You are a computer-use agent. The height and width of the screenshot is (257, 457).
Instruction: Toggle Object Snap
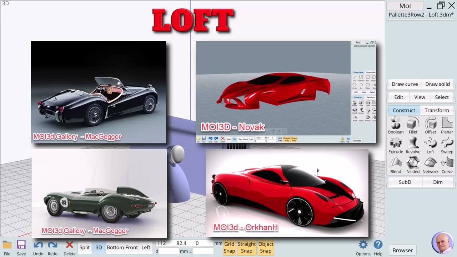pos(266,247)
